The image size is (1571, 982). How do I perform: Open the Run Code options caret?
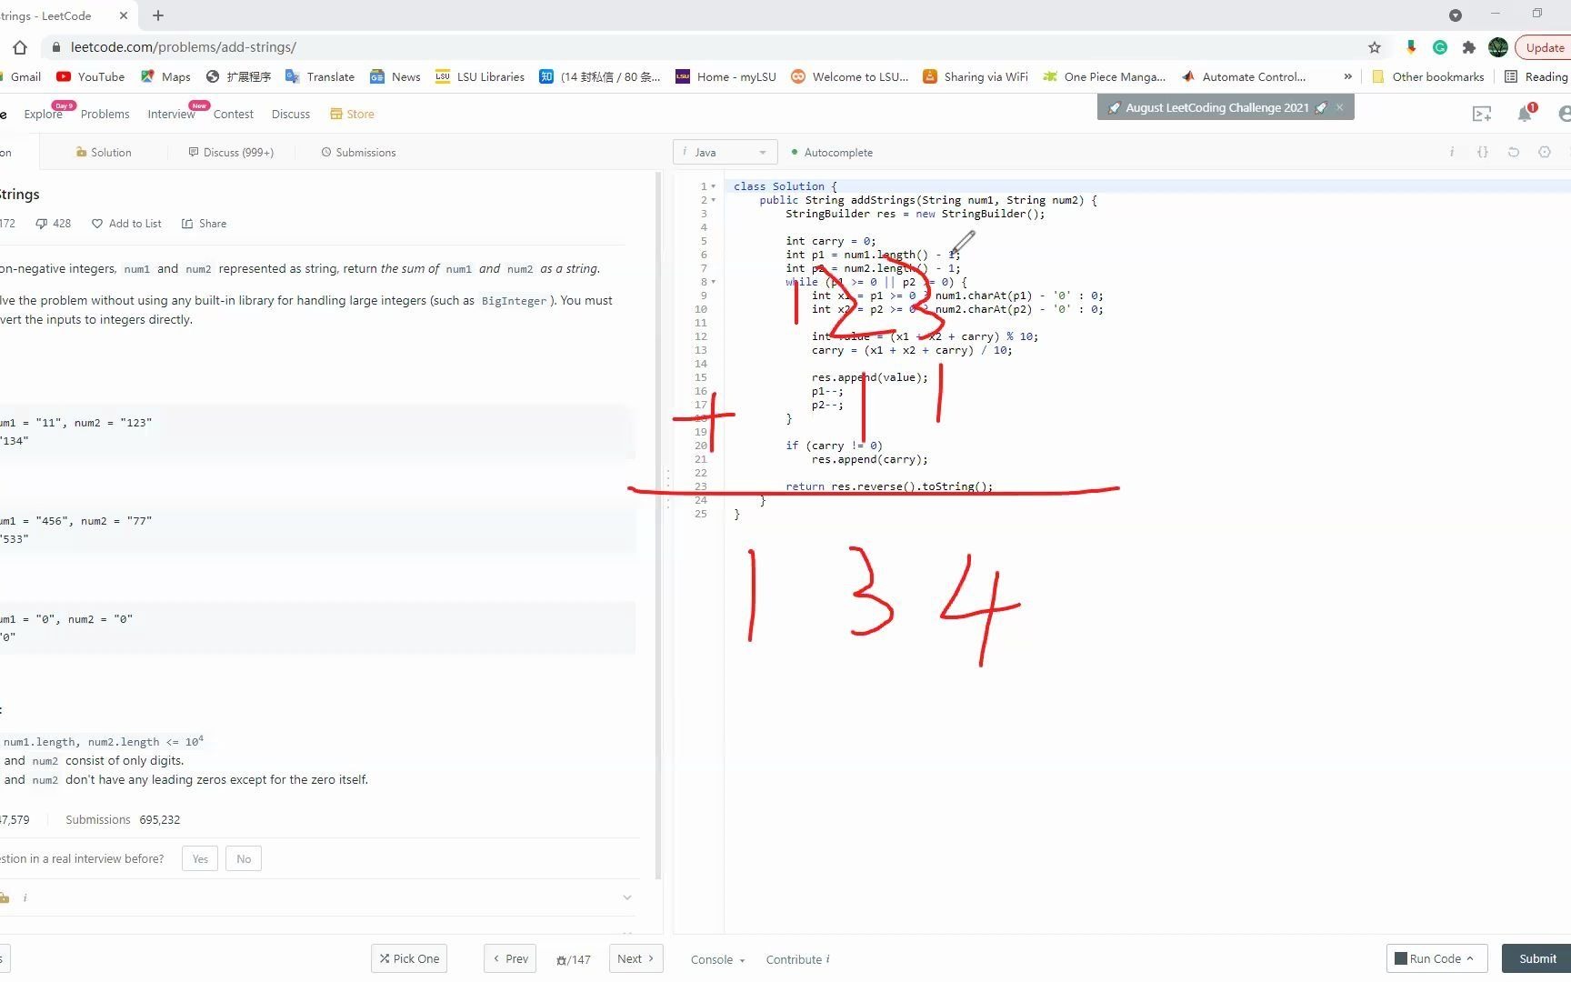coord(1469,958)
